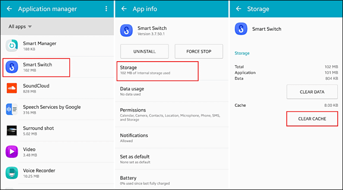Click the FORCE STOP button
The image size is (343, 190).
pyautogui.click(x=199, y=51)
